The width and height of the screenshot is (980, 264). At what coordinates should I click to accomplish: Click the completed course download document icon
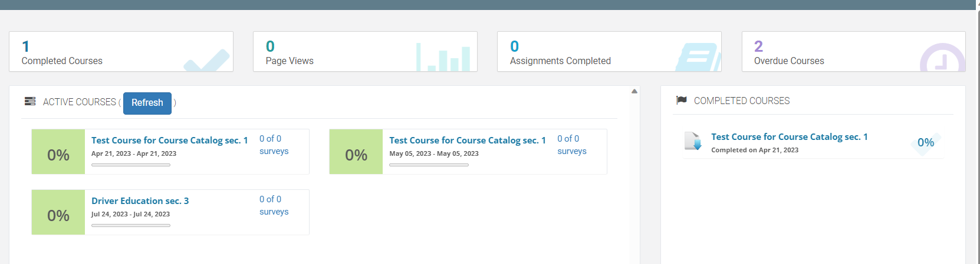(693, 141)
